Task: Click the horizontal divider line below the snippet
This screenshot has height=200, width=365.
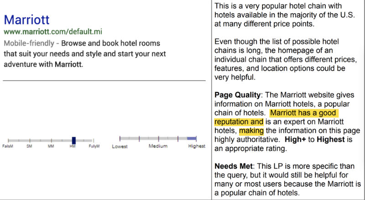Action: click(x=104, y=81)
